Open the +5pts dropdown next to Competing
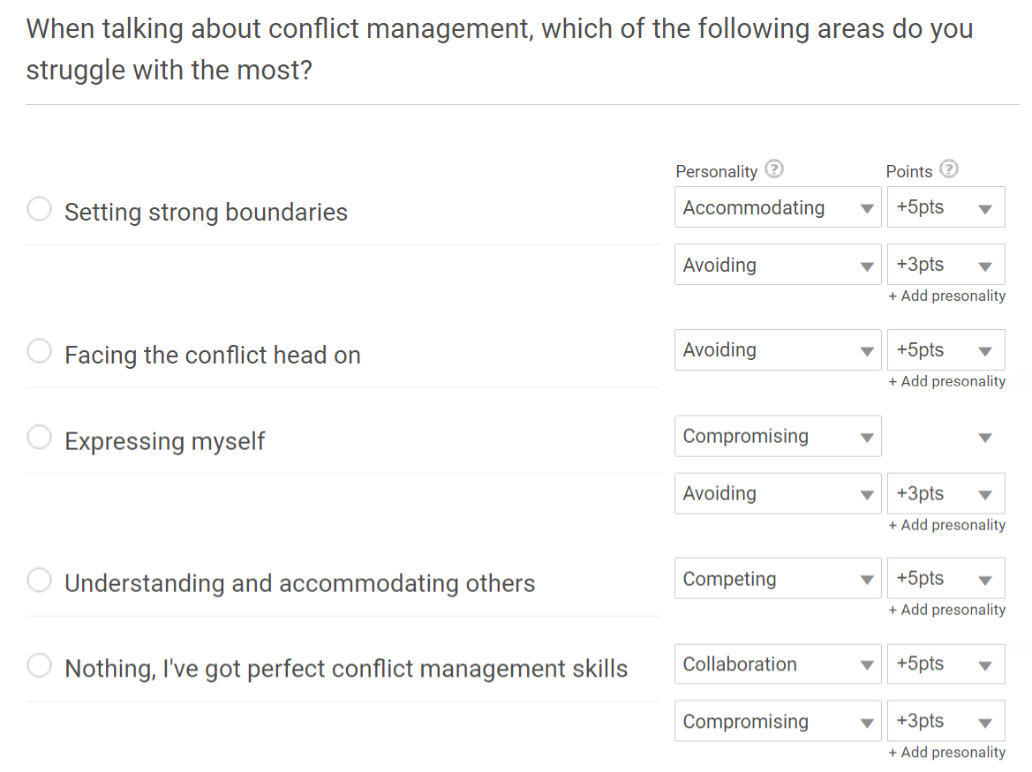This screenshot has width=1032, height=772. (945, 579)
